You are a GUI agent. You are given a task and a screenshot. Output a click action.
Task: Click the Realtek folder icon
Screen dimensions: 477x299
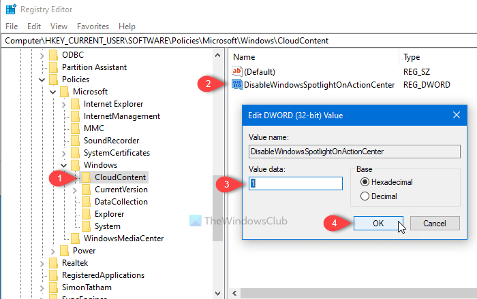[x=53, y=263]
